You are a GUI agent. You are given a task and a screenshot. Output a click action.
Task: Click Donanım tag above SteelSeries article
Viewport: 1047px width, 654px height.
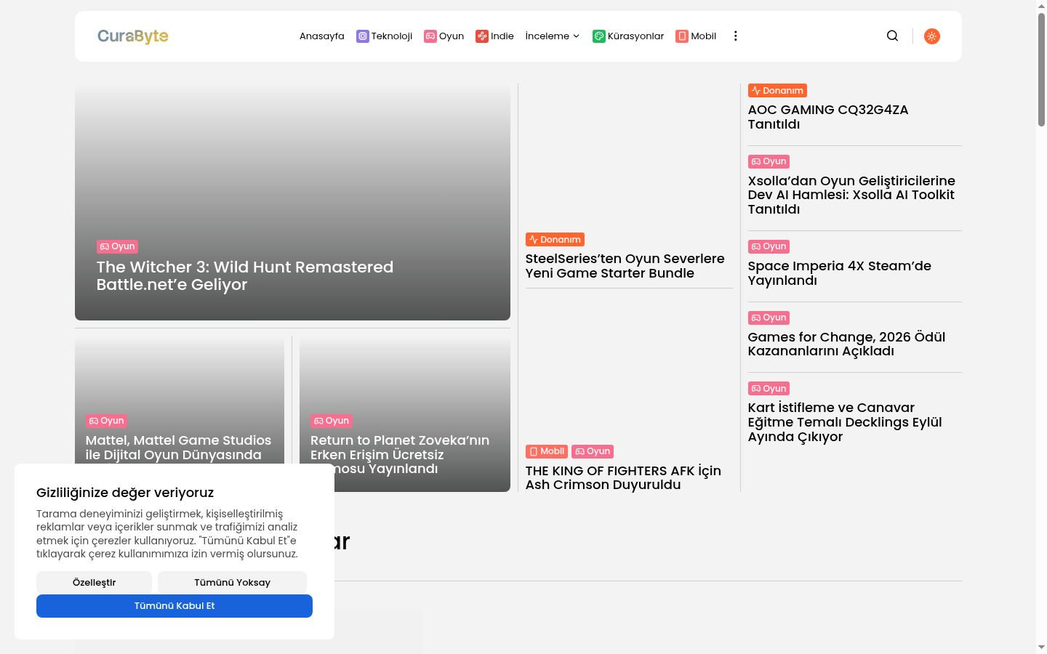(x=555, y=240)
